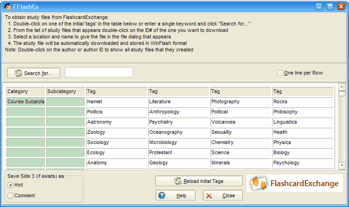349x207 pixels.
Task: Select the Comment radio button
Action: click(x=10, y=196)
